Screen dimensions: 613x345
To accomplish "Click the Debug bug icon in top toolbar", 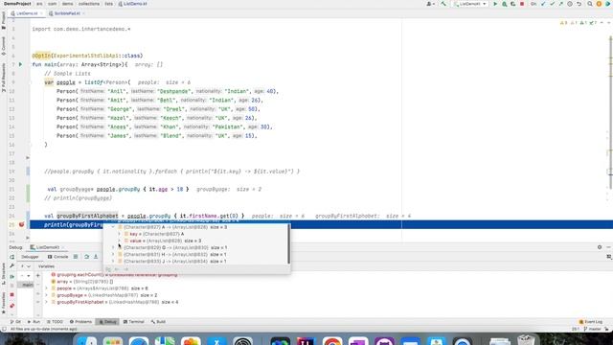I will tap(504, 4).
